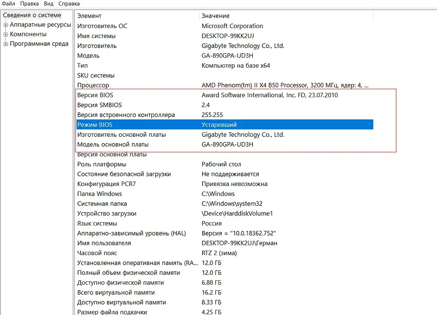Click SMBIOS value 2.4

tap(206, 105)
